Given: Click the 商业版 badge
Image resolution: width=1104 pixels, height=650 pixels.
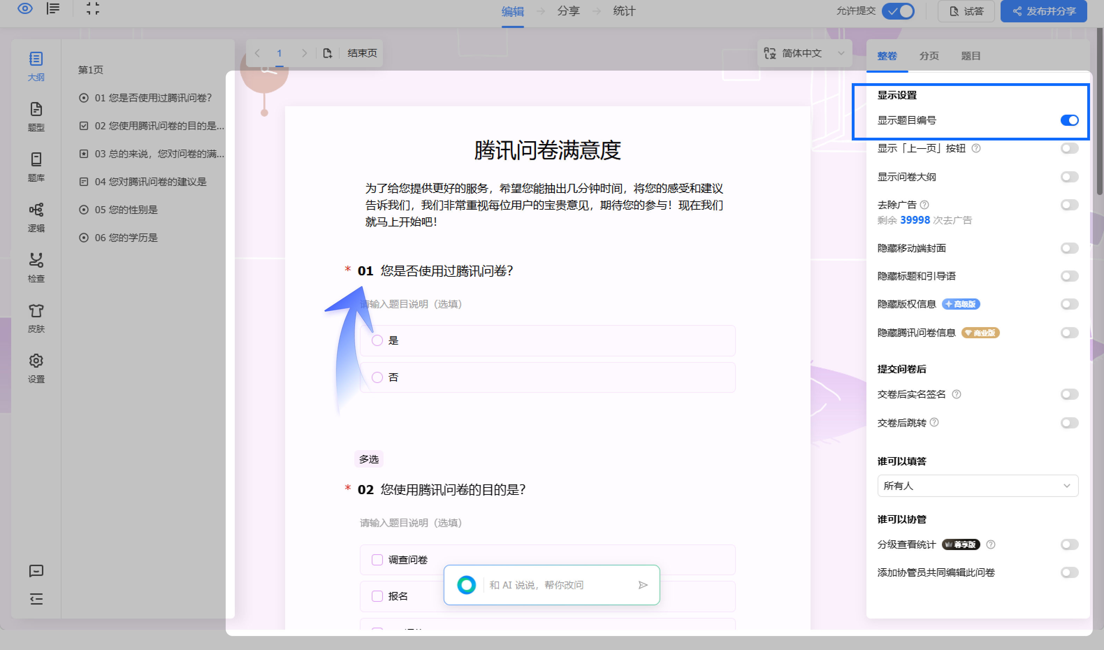Looking at the screenshot, I should tap(980, 333).
